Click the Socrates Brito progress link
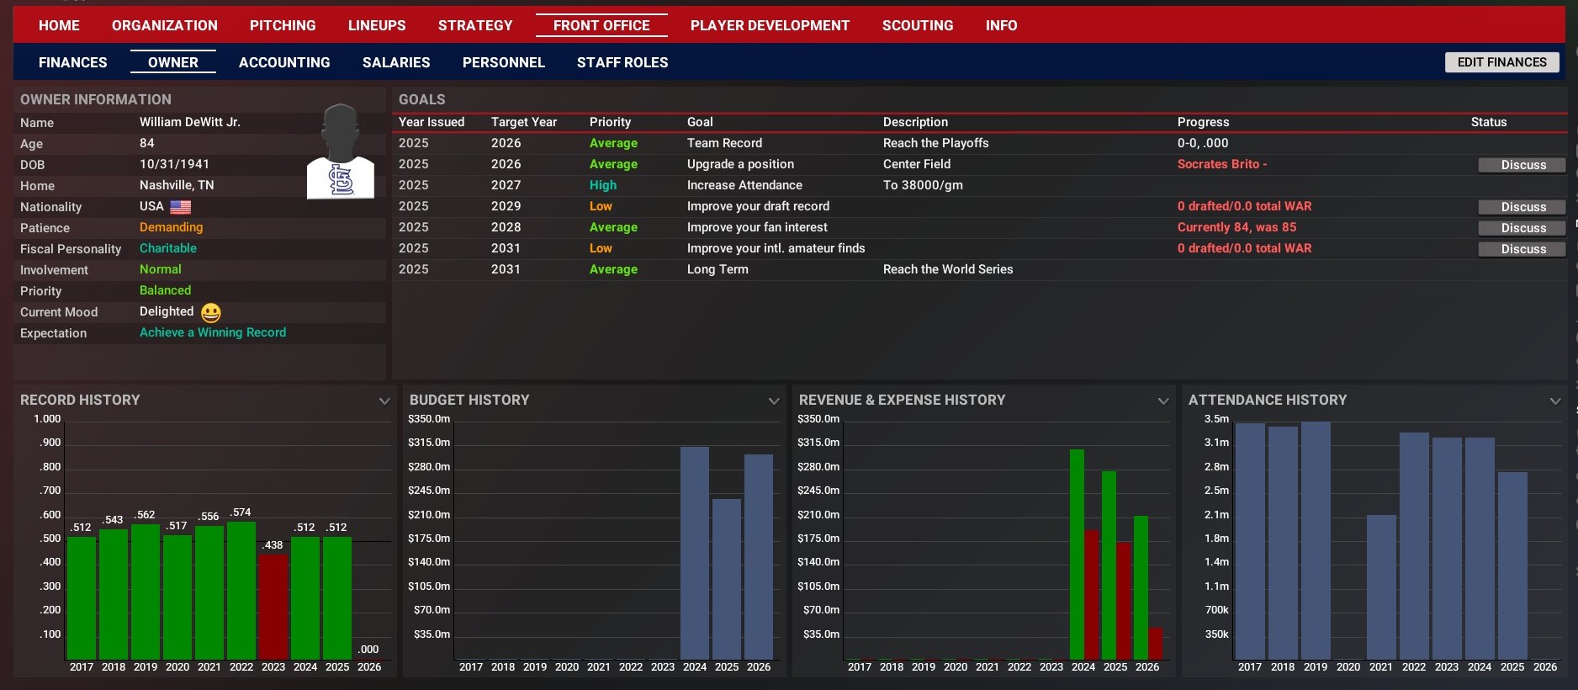This screenshot has width=1578, height=690. point(1221,164)
